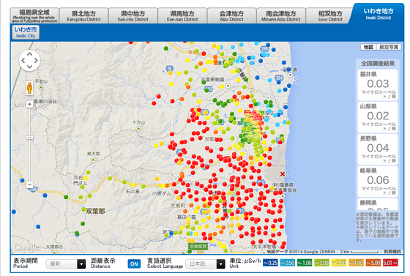410x276 pixels.
Task: Switch to Aizu District tab
Action: pyautogui.click(x=231, y=15)
